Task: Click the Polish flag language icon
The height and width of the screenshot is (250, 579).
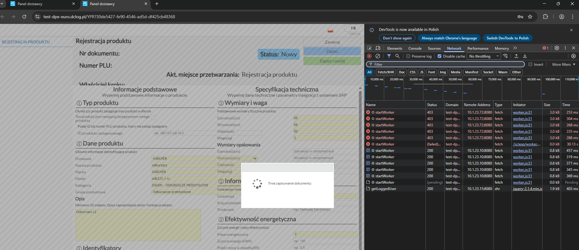Action: point(330,31)
